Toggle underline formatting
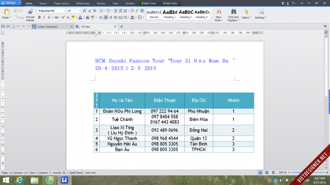This screenshot has width=330, height=185. [49, 17]
